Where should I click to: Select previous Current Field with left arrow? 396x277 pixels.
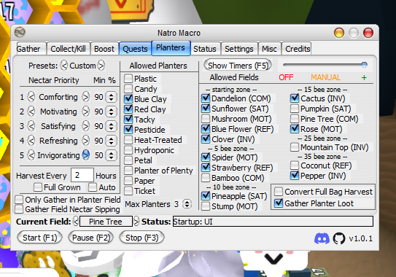(x=76, y=222)
